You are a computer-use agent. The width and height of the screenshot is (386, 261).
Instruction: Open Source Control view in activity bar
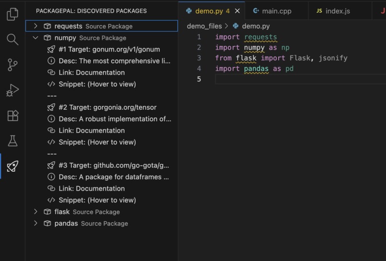[12, 65]
